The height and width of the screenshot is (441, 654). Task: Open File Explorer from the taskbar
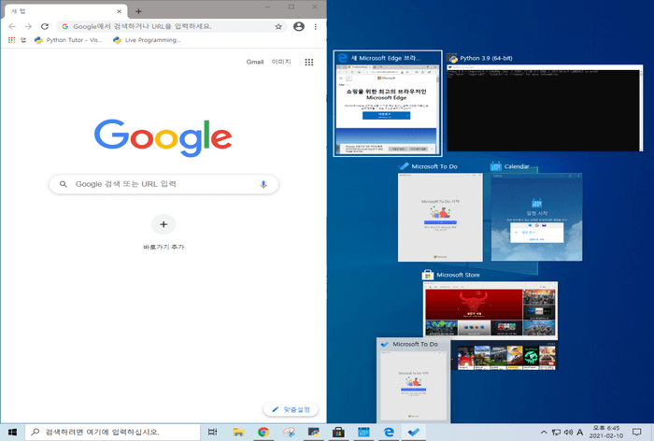pyautogui.click(x=238, y=433)
